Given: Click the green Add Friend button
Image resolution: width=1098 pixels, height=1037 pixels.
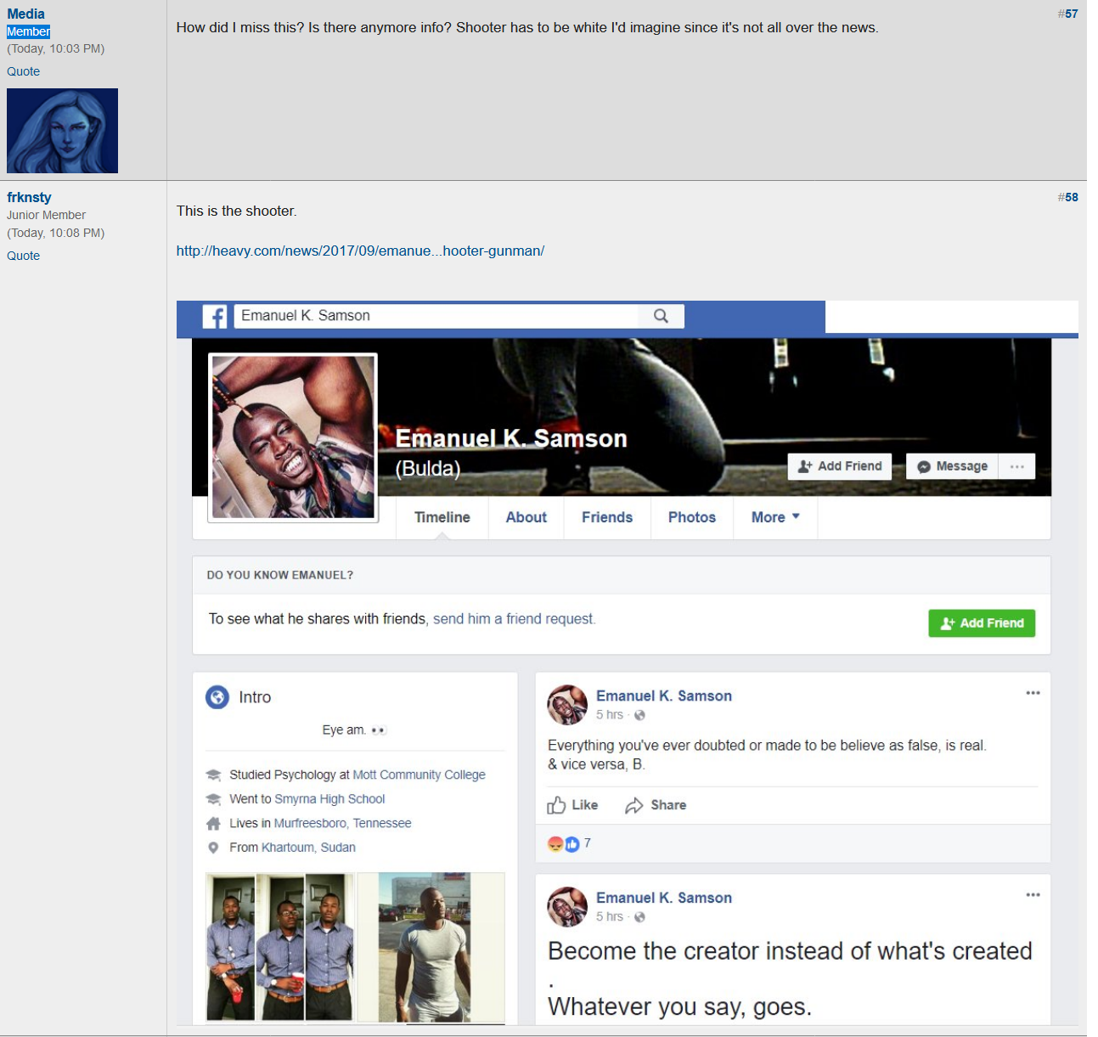Looking at the screenshot, I should 982,623.
